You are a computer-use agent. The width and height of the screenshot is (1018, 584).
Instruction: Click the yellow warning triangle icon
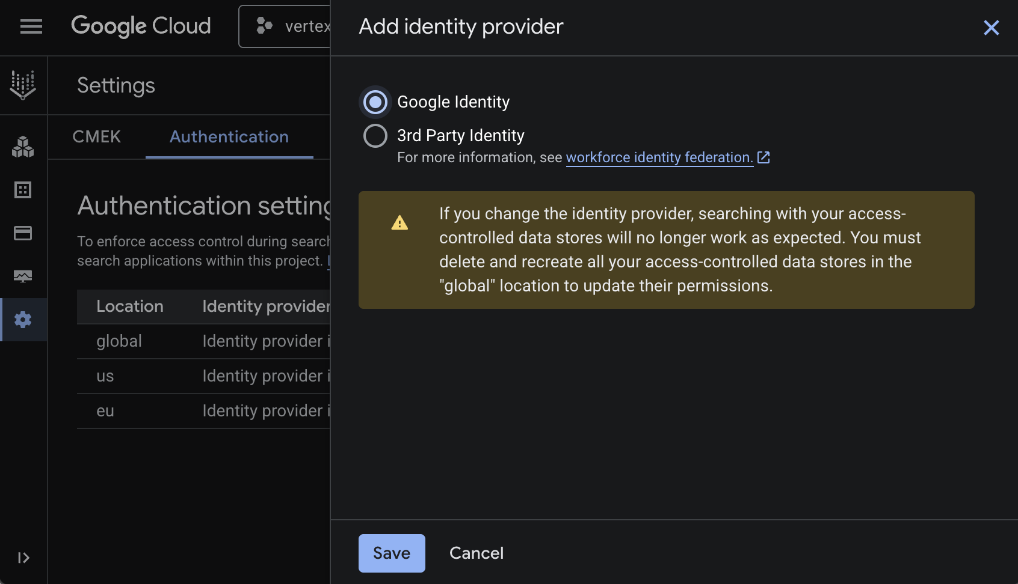coord(399,223)
